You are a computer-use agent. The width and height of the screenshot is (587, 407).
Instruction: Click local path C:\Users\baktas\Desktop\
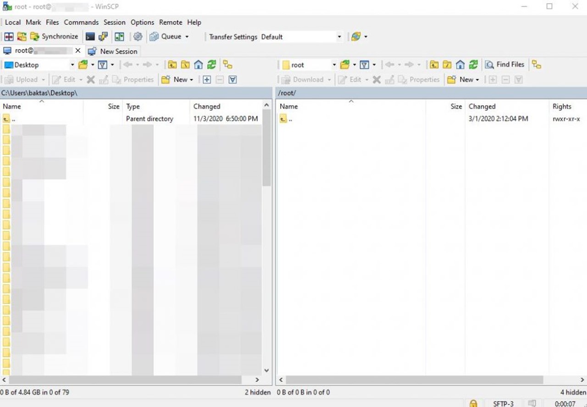click(39, 93)
